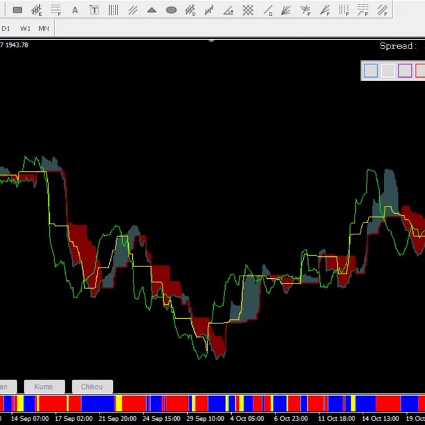
Task: Select the Gann Fan tool
Action: pyautogui.click(x=286, y=11)
